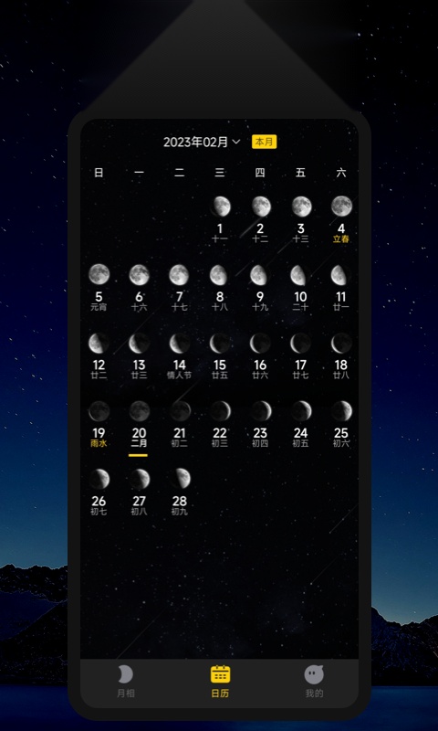Select the moon icon for February 26
Screen dimensions: 438x731
coord(99,479)
